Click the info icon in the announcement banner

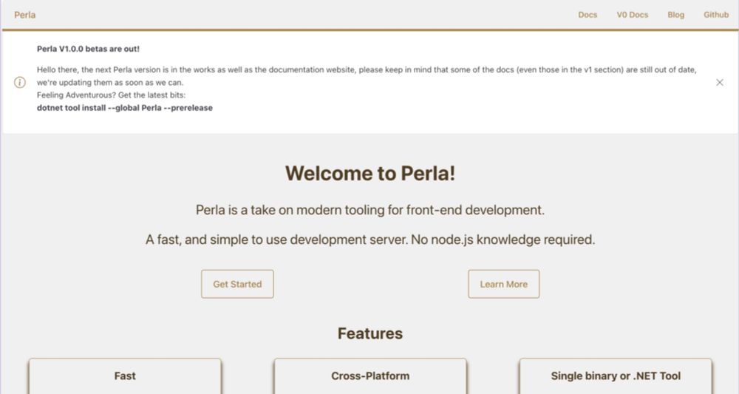[20, 83]
